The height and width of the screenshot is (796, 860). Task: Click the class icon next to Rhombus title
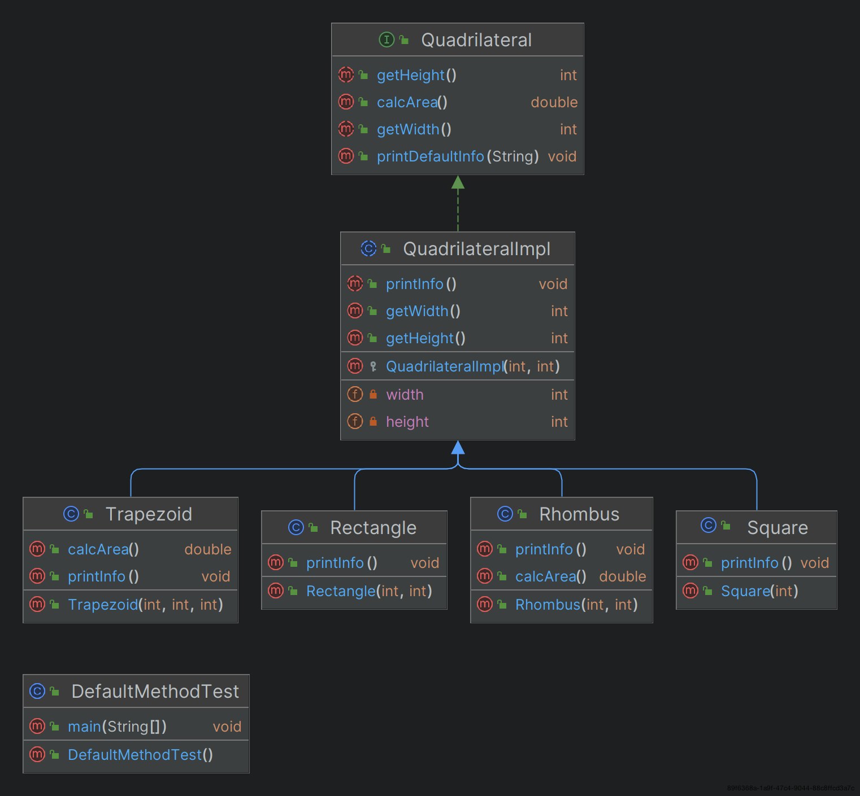(x=505, y=514)
